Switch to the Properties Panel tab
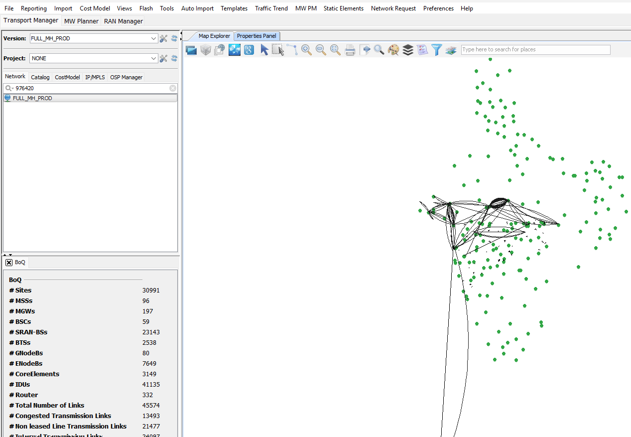Image resolution: width=631 pixels, height=437 pixels. pos(256,36)
